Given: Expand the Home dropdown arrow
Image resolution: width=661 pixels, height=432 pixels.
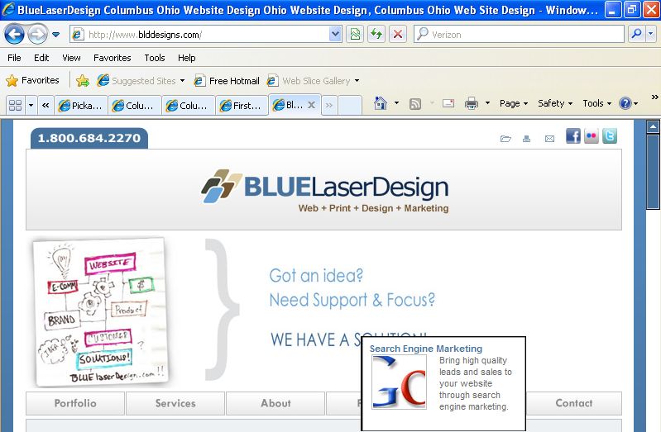Looking at the screenshot, I should tap(397, 103).
